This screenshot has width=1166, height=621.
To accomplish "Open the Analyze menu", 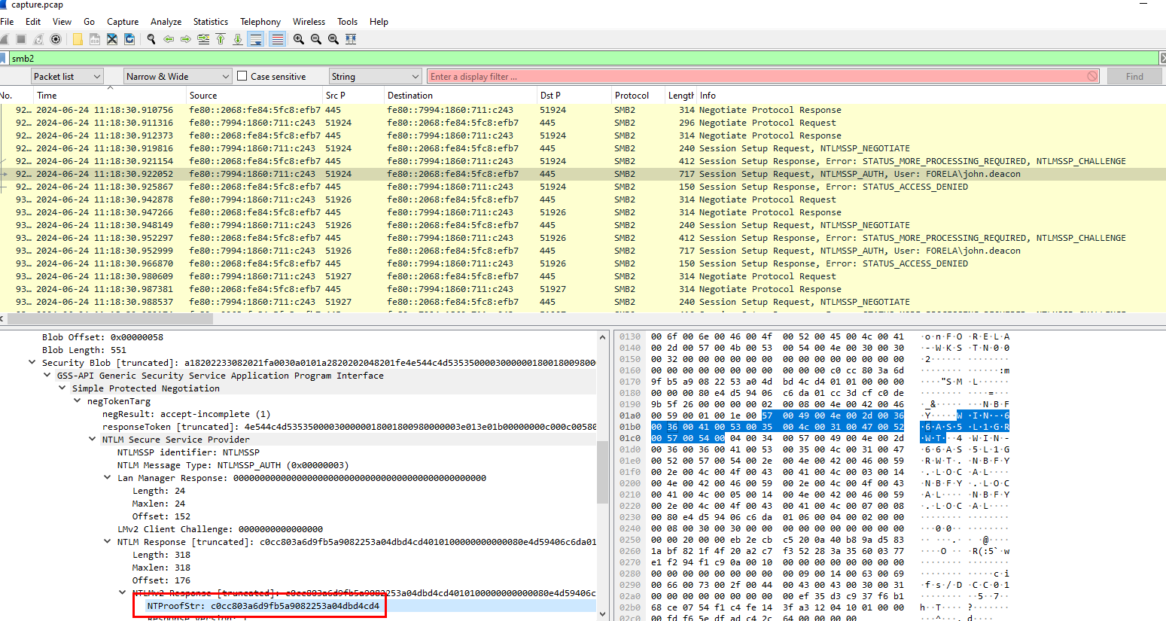I will click(x=166, y=22).
